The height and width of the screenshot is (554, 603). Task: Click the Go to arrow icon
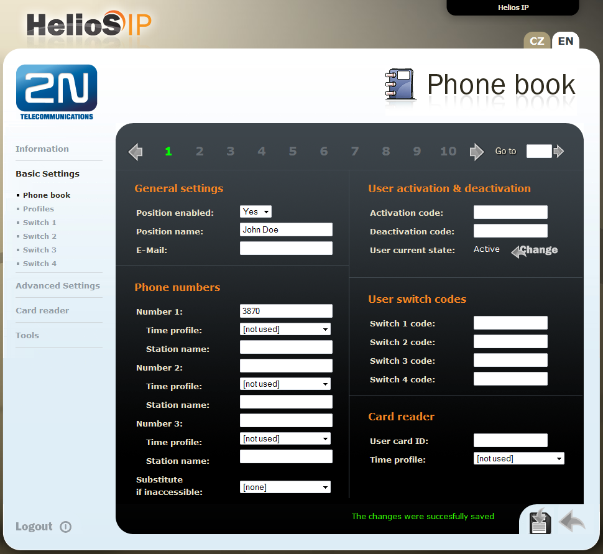(x=559, y=151)
